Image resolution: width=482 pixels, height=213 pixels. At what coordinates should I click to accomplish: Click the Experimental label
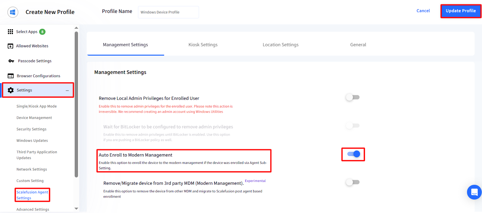[255, 181]
